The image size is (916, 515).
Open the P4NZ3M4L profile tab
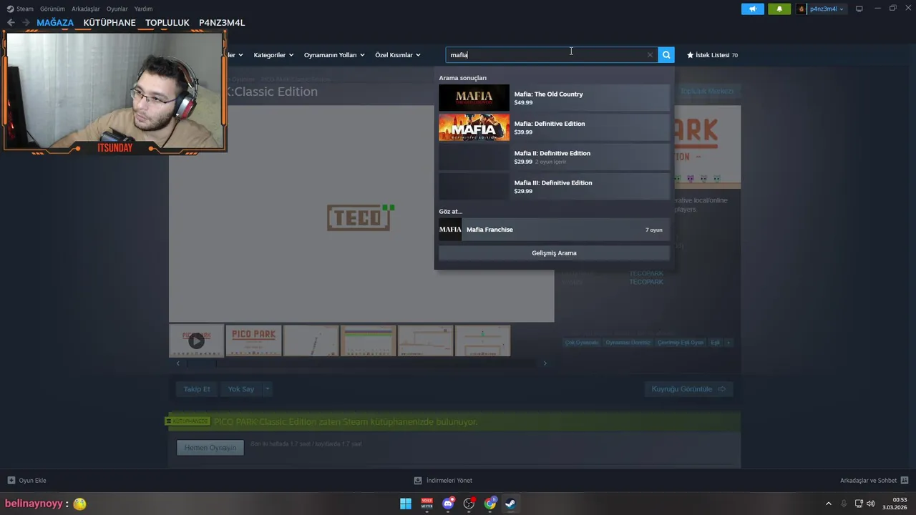click(222, 23)
